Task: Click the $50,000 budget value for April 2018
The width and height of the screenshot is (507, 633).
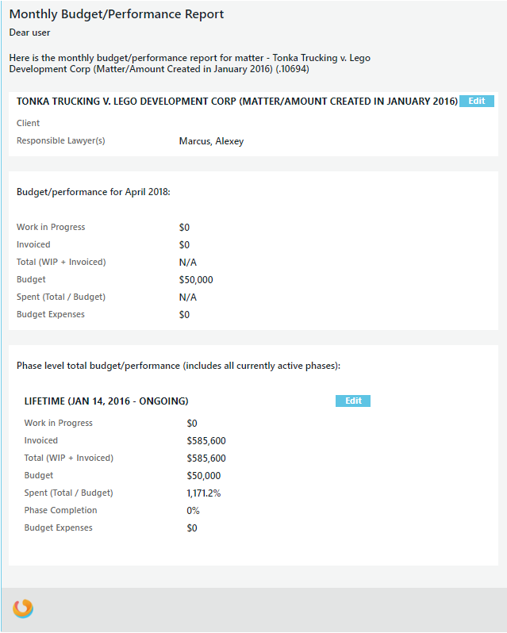Action: coord(196,280)
